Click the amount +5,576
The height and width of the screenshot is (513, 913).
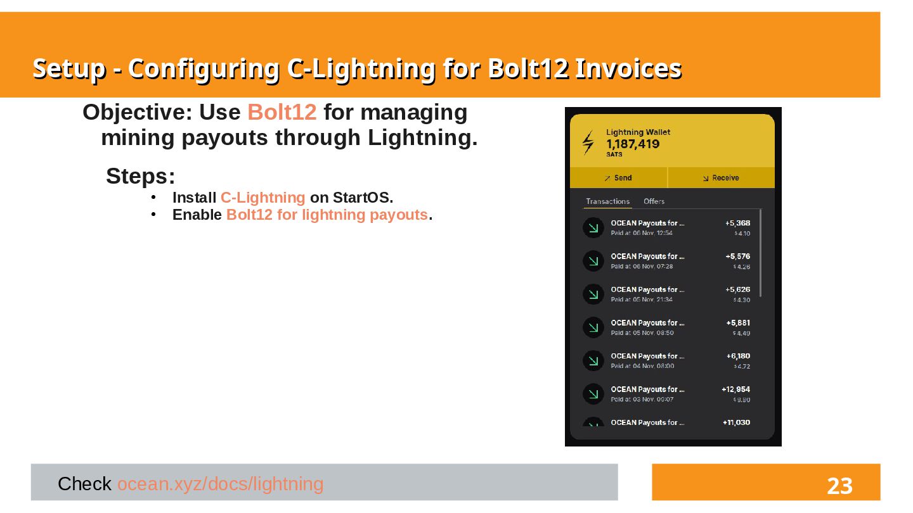[737, 256]
